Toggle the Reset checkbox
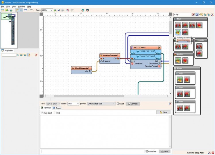 click(x=118, y=104)
